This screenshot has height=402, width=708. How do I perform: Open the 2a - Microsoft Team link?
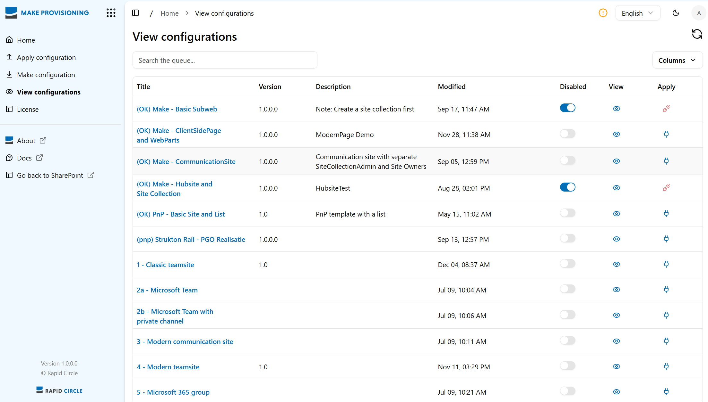167,290
